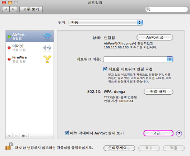Viewport: 190px width, 156px height.
Task: Disconnect 802.1X with 연결 해제 button
Action: (158, 91)
